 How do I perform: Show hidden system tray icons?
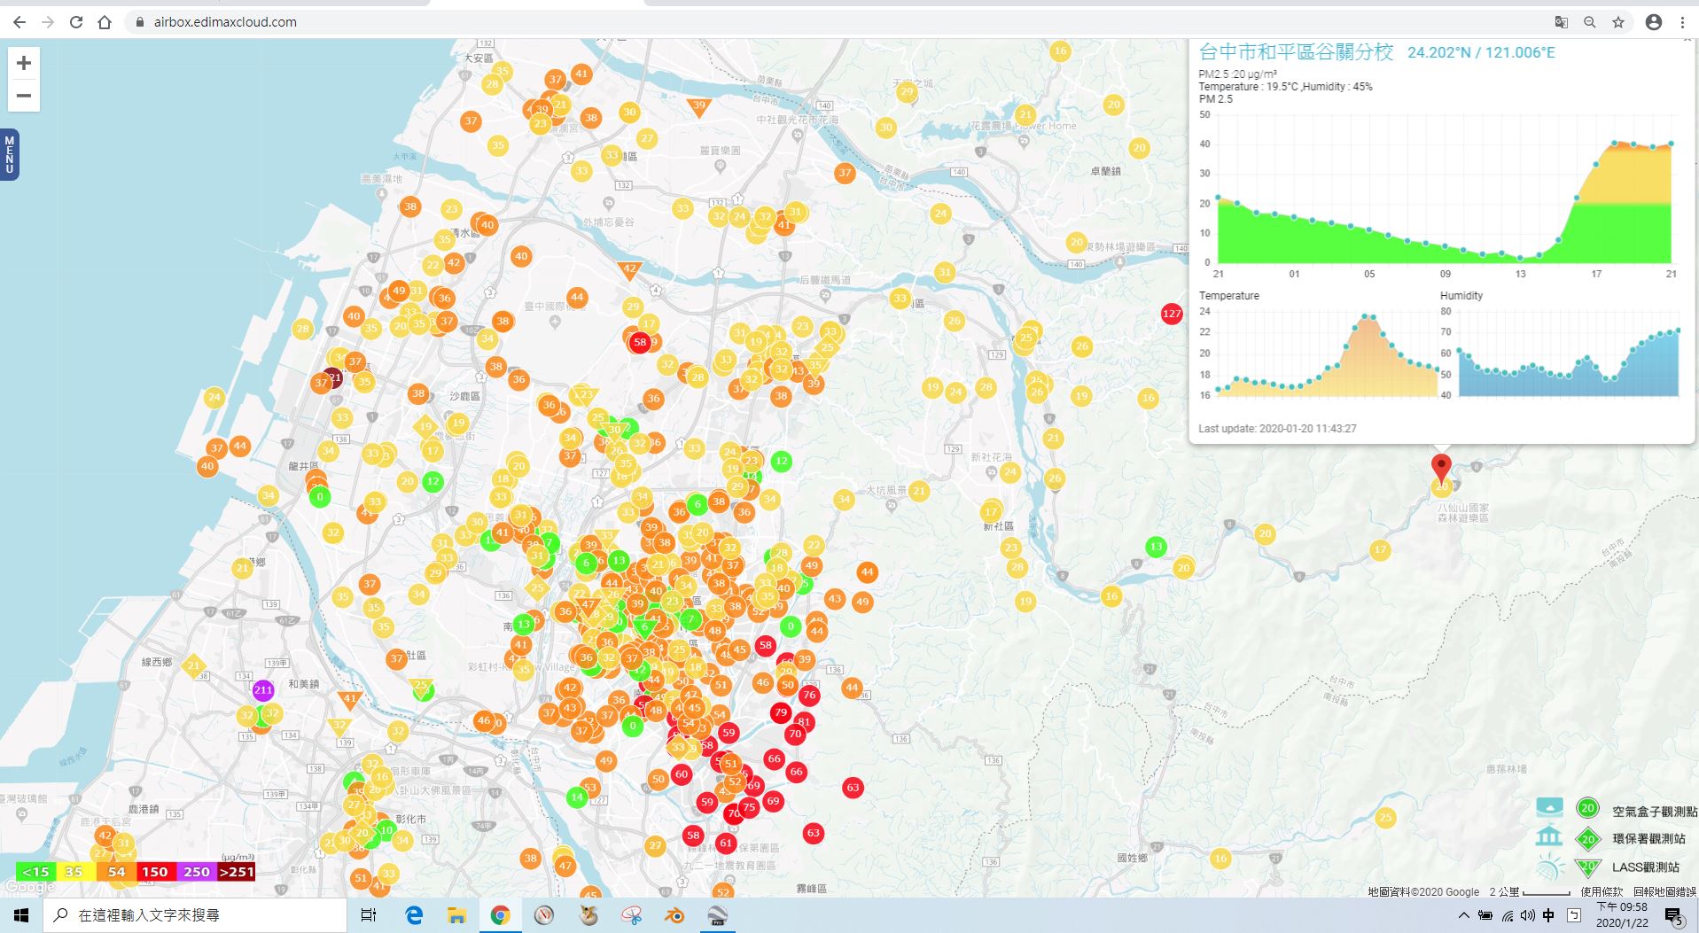[x=1463, y=915]
